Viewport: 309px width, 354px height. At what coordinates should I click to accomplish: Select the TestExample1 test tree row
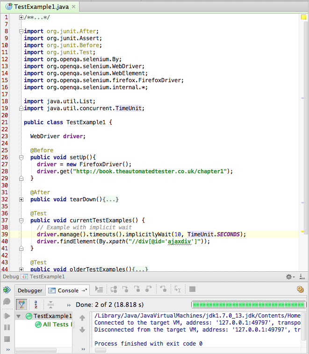click(x=43, y=316)
